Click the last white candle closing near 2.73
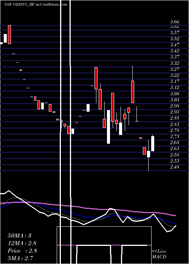189x264 pixels. click(153, 144)
